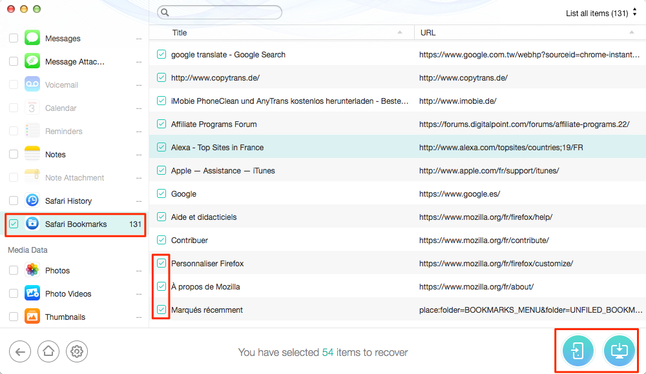646x374 pixels.
Task: Click the Photos flower icon
Action: click(32, 270)
